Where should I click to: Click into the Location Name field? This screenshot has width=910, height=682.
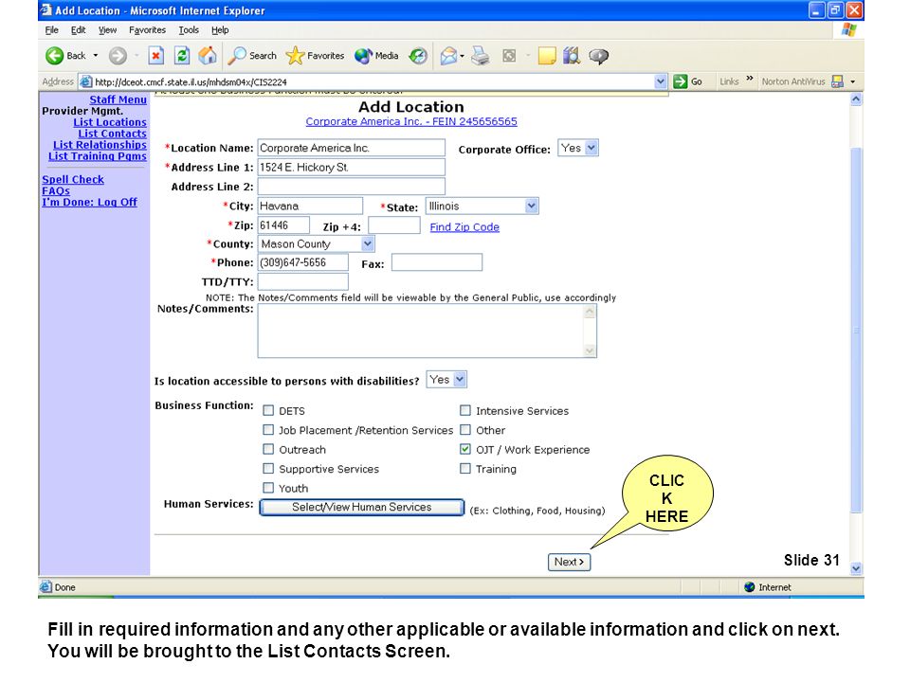click(351, 148)
